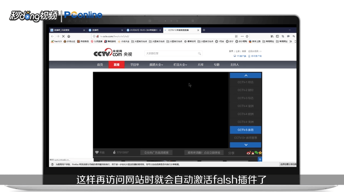
Task: Select CCTV-3 综艺 channel
Action: [x=245, y=98]
